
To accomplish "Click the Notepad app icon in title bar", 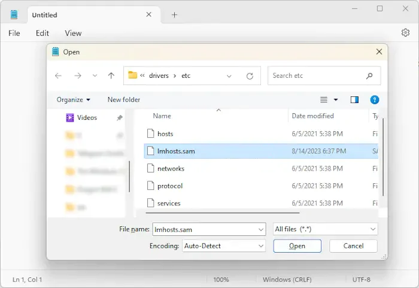I will [x=14, y=14].
